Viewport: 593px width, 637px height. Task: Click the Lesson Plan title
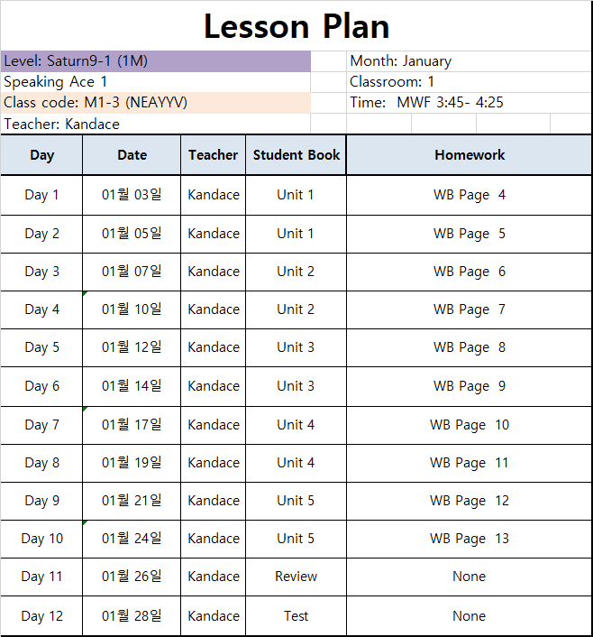296,26
